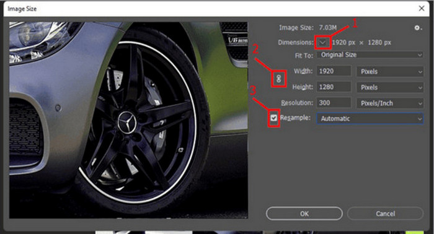Uncheck the Resample checkbox

tap(274, 118)
